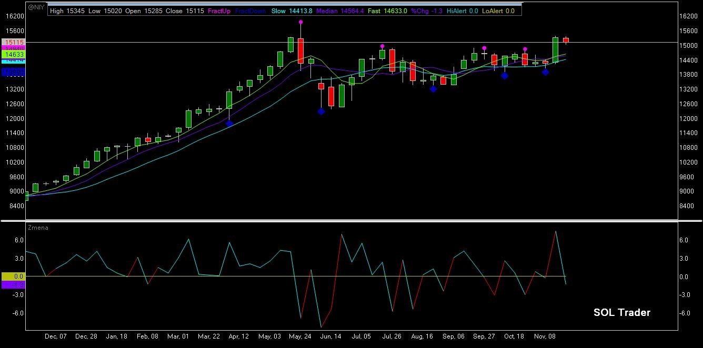Click the Oct, 18 date label
The image size is (703, 348).
pyautogui.click(x=515, y=336)
